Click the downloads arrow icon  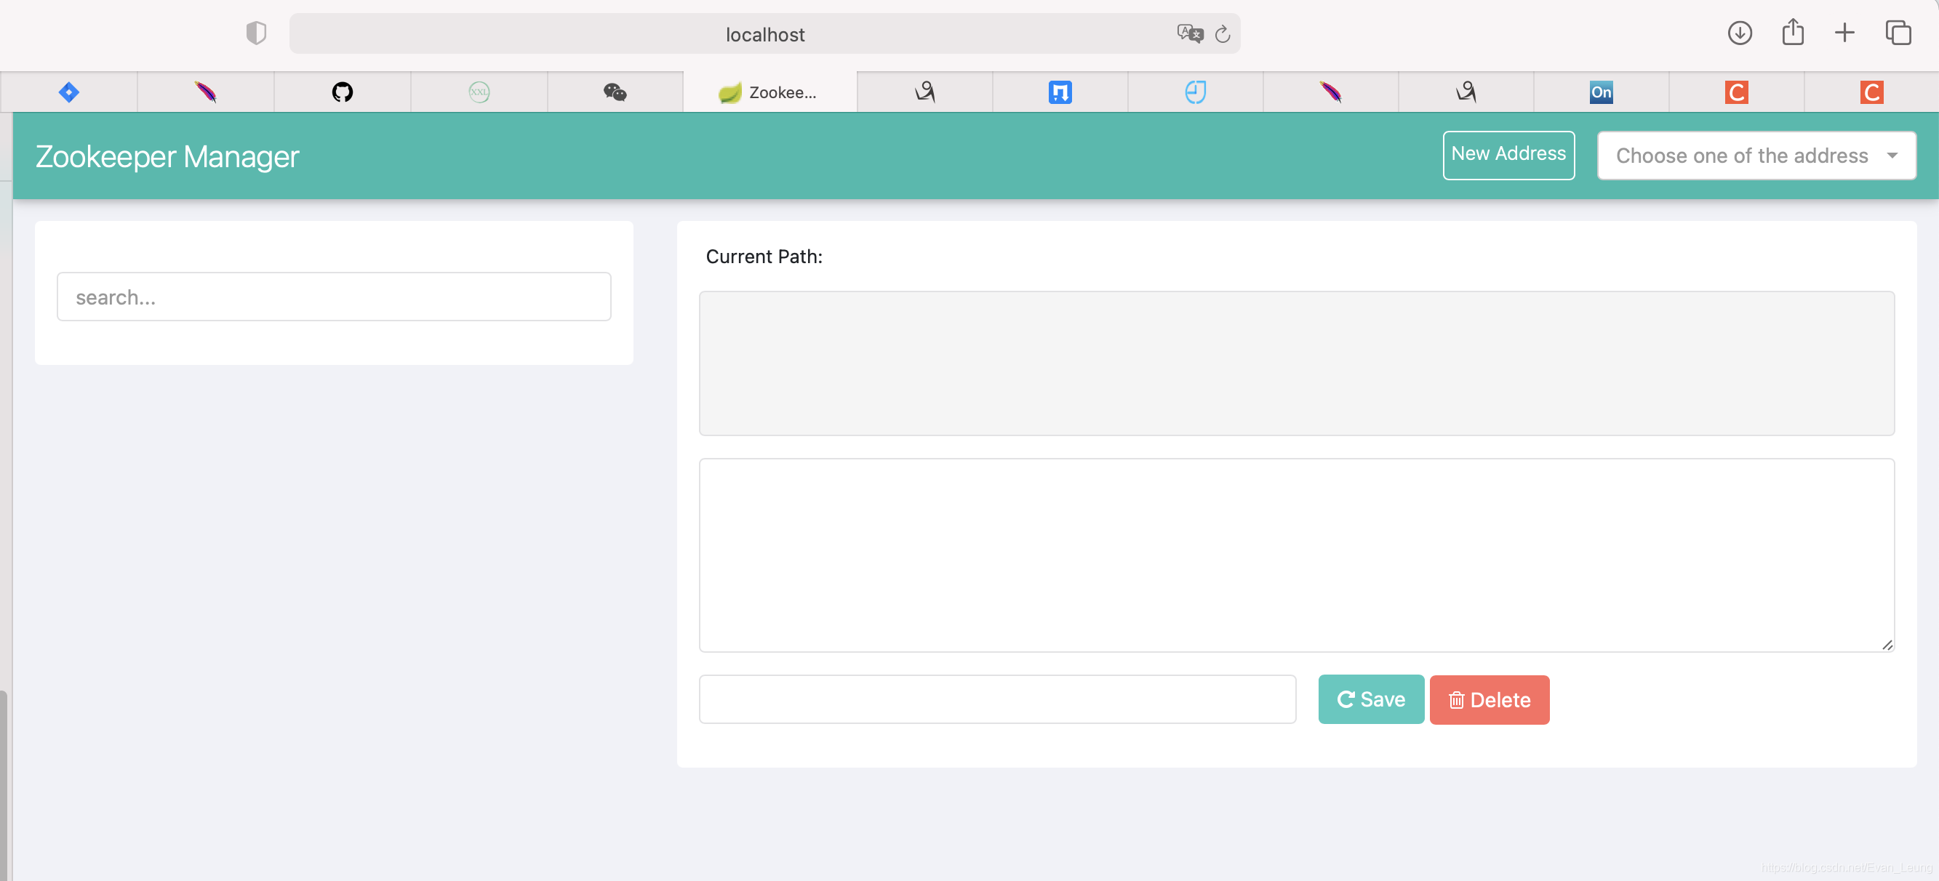(1740, 33)
